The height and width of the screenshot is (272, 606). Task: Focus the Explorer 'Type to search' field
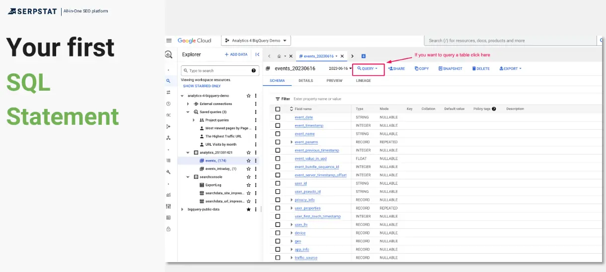point(220,71)
